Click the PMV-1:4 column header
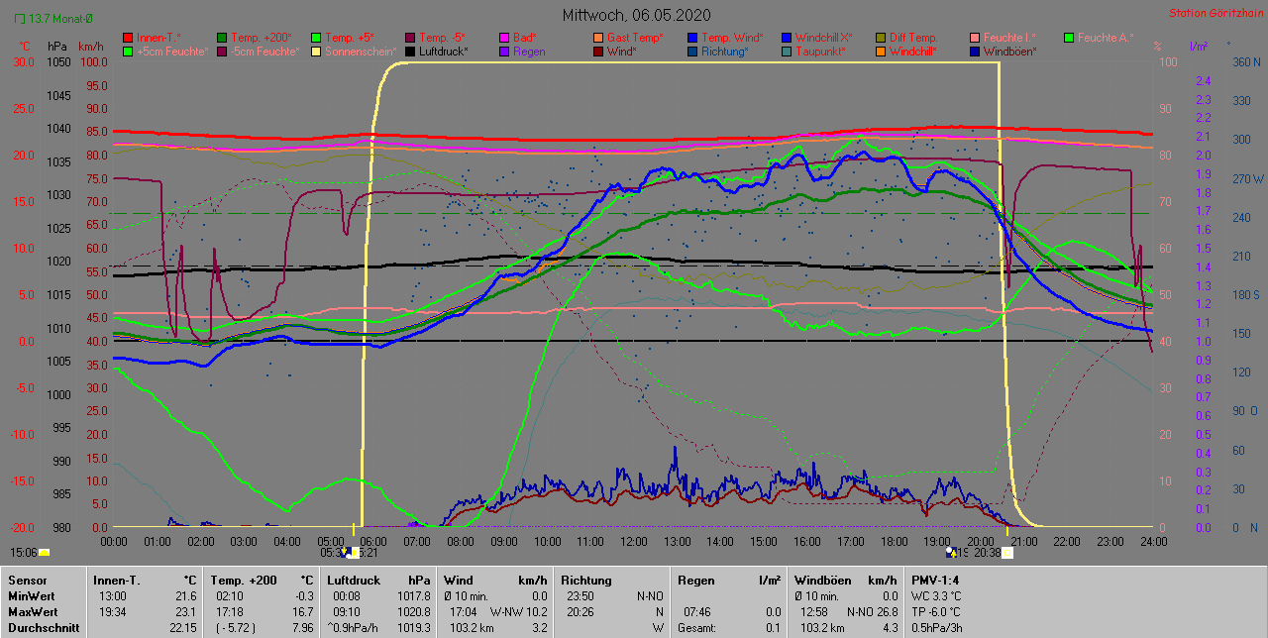This screenshot has height=638, width=1268. (x=935, y=580)
